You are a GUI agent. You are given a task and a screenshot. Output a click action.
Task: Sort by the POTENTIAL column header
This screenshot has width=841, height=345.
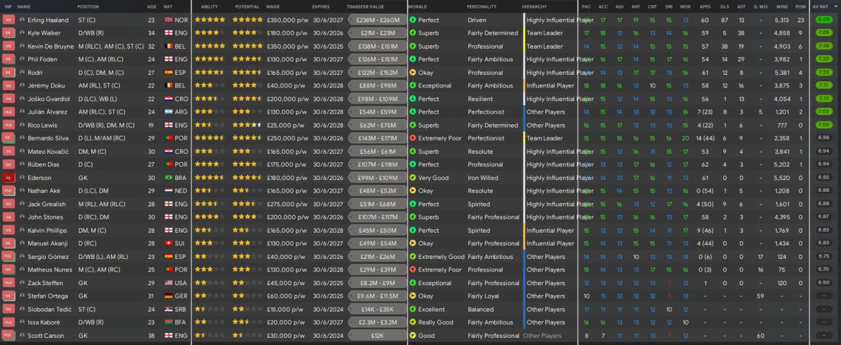click(247, 6)
